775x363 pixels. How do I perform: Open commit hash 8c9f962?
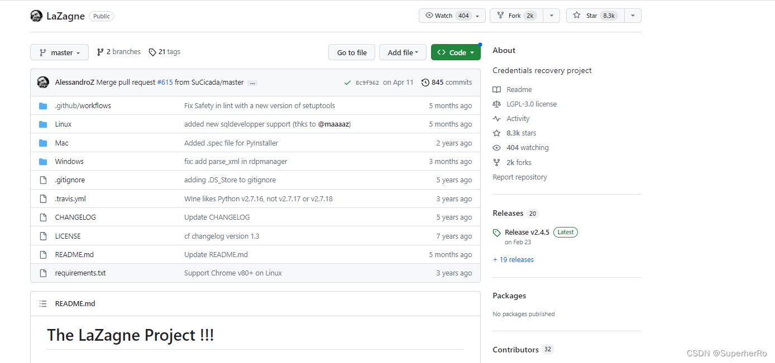click(367, 83)
